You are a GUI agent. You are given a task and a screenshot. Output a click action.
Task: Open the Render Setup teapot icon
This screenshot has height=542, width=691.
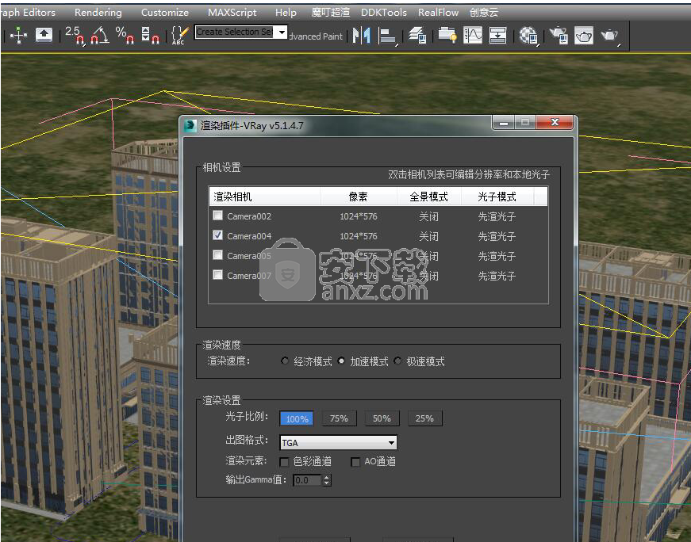559,35
